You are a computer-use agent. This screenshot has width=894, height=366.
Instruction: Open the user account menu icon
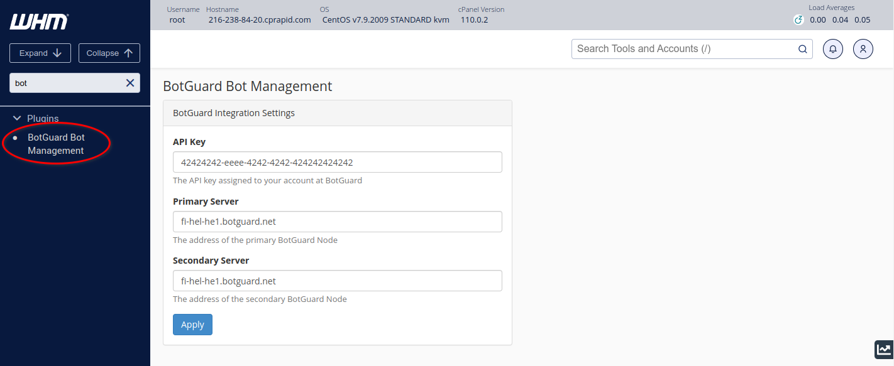(x=863, y=49)
